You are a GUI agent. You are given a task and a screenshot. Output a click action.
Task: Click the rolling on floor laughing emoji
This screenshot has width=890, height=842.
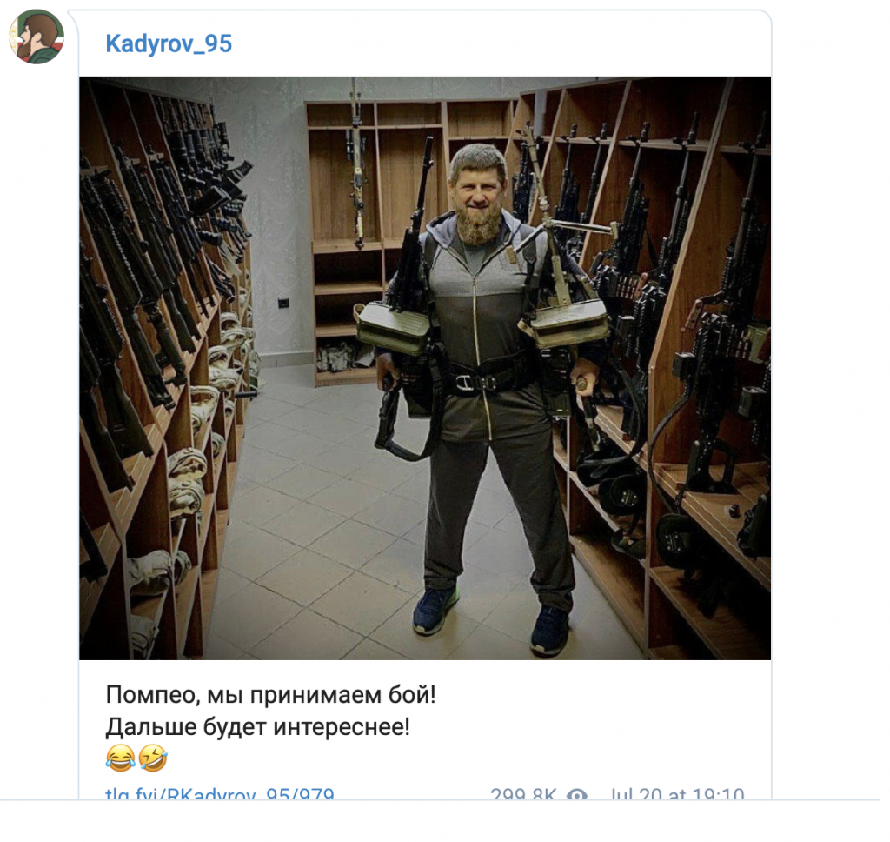click(153, 758)
